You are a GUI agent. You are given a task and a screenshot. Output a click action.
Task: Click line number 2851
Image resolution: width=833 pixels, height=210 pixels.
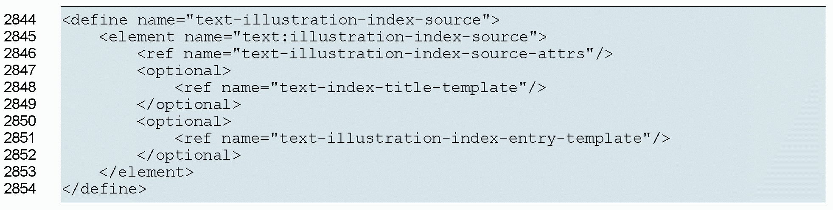coord(20,138)
